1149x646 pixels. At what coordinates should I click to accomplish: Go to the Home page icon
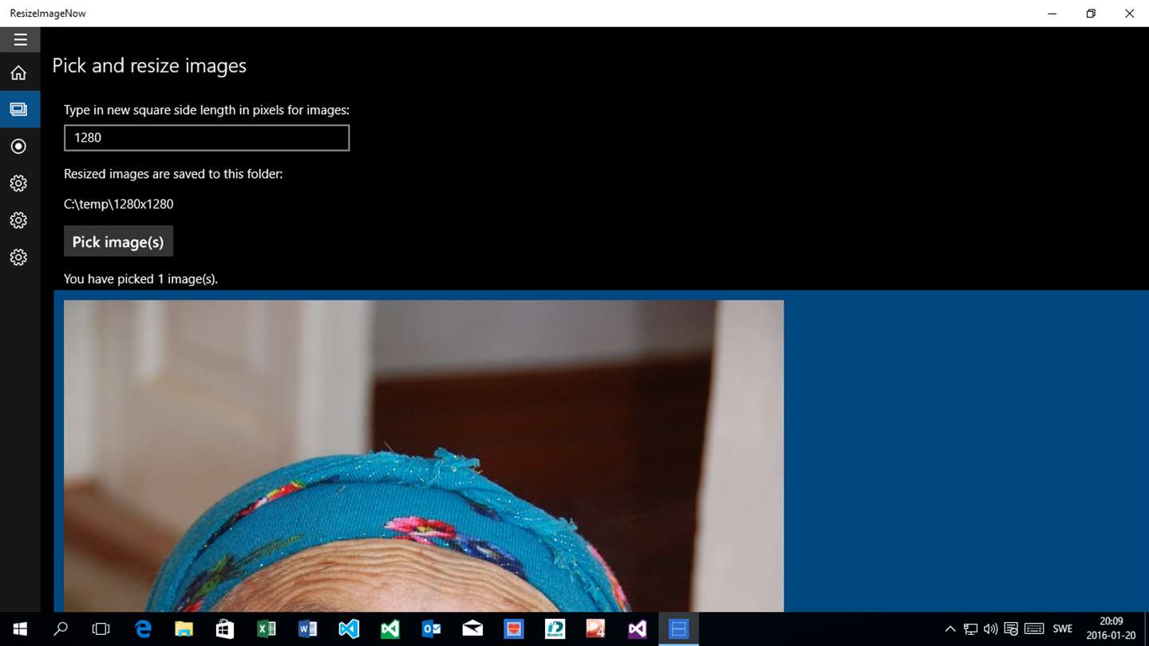coord(18,73)
